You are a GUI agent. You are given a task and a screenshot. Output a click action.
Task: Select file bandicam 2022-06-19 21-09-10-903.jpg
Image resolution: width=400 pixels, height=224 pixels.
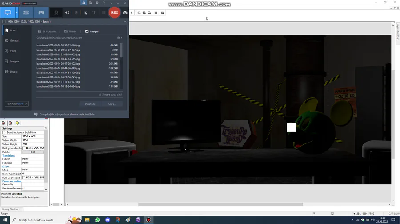click(77, 54)
